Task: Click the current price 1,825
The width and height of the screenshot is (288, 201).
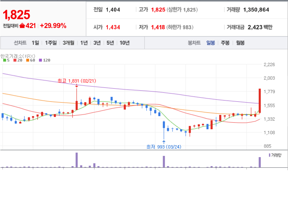Action: 16,15
